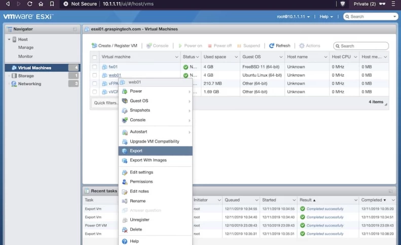
Task: Click the Permissions user icon
Action: pos(125,182)
